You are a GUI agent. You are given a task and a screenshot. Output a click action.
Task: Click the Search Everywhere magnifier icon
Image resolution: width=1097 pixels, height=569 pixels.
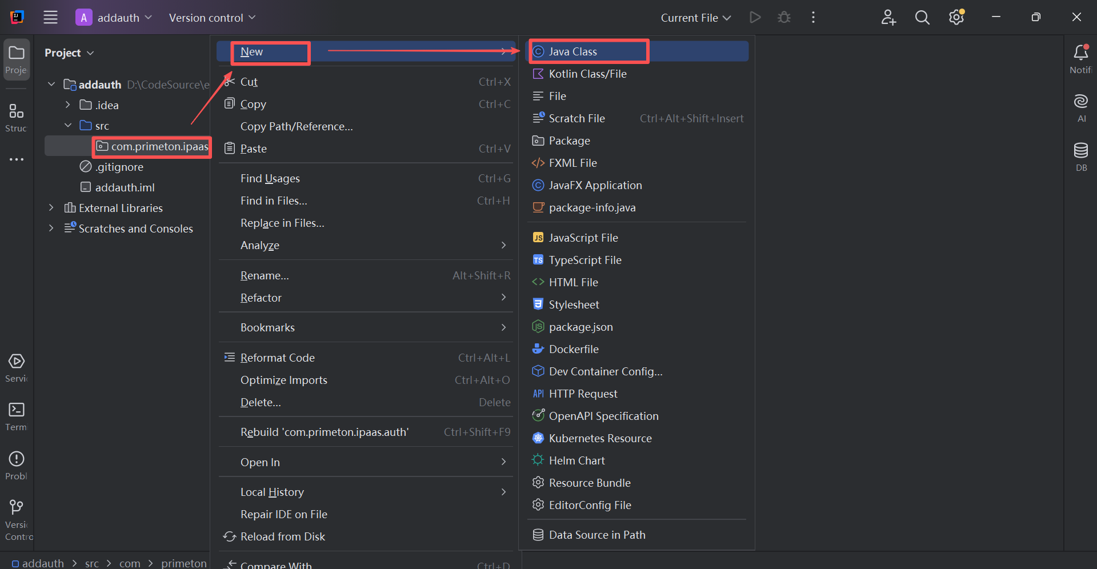point(922,18)
